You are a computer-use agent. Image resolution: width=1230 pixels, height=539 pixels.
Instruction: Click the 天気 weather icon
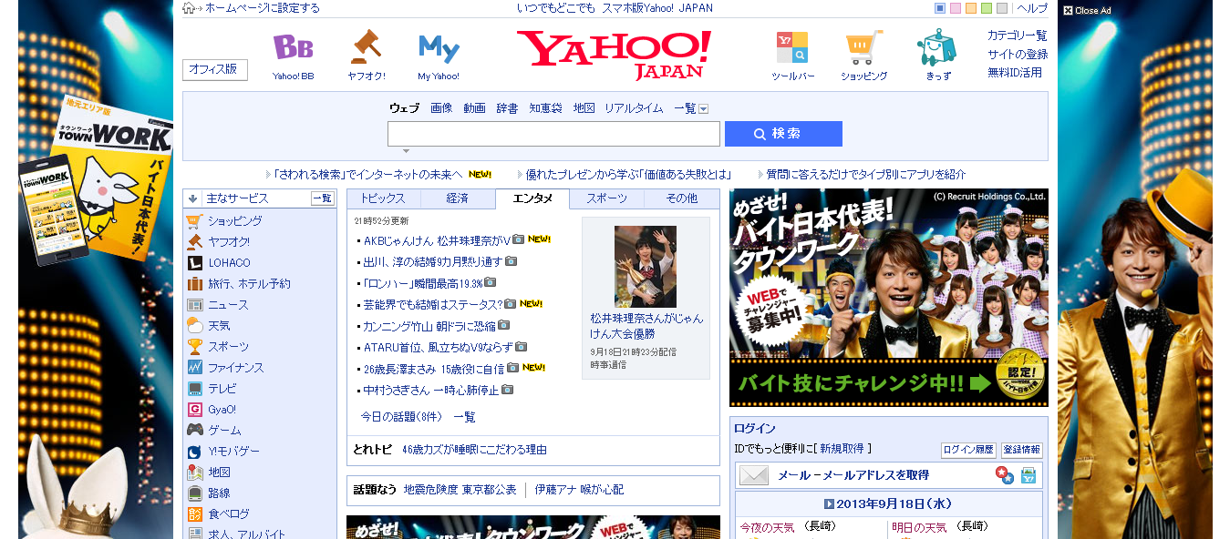click(x=194, y=326)
